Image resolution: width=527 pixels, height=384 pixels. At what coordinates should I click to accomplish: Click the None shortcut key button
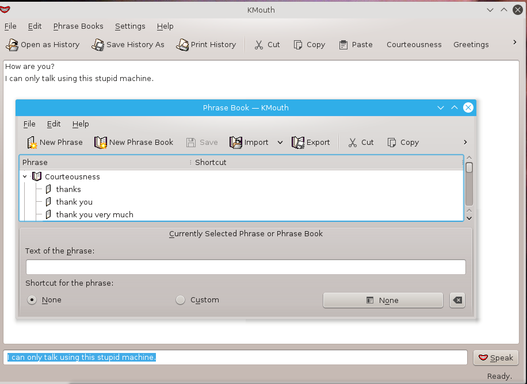383,300
